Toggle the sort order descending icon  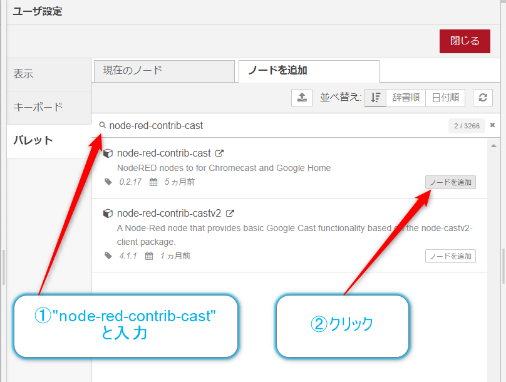point(375,98)
